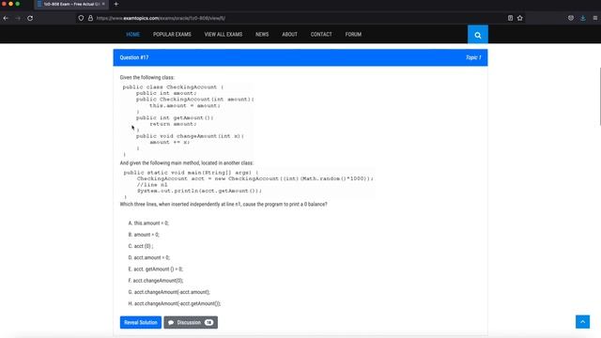Open the ABOUT navigation item
Viewport: 601px width, 338px height.
(x=289, y=35)
